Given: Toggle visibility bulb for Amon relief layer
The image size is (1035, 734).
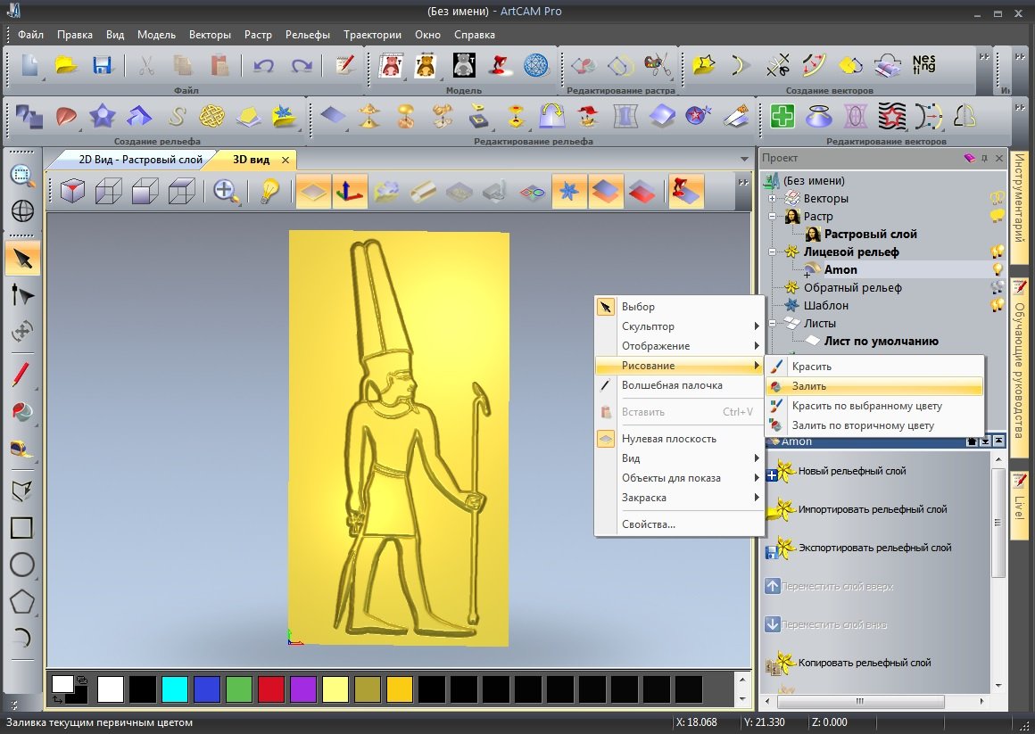Looking at the screenshot, I should tap(998, 269).
